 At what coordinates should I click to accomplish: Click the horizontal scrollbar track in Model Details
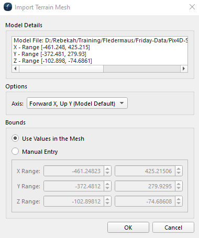point(142,69)
